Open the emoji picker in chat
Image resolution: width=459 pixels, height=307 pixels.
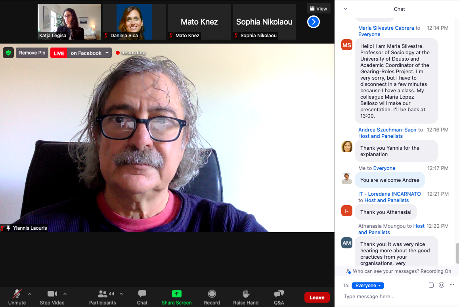coord(442,285)
